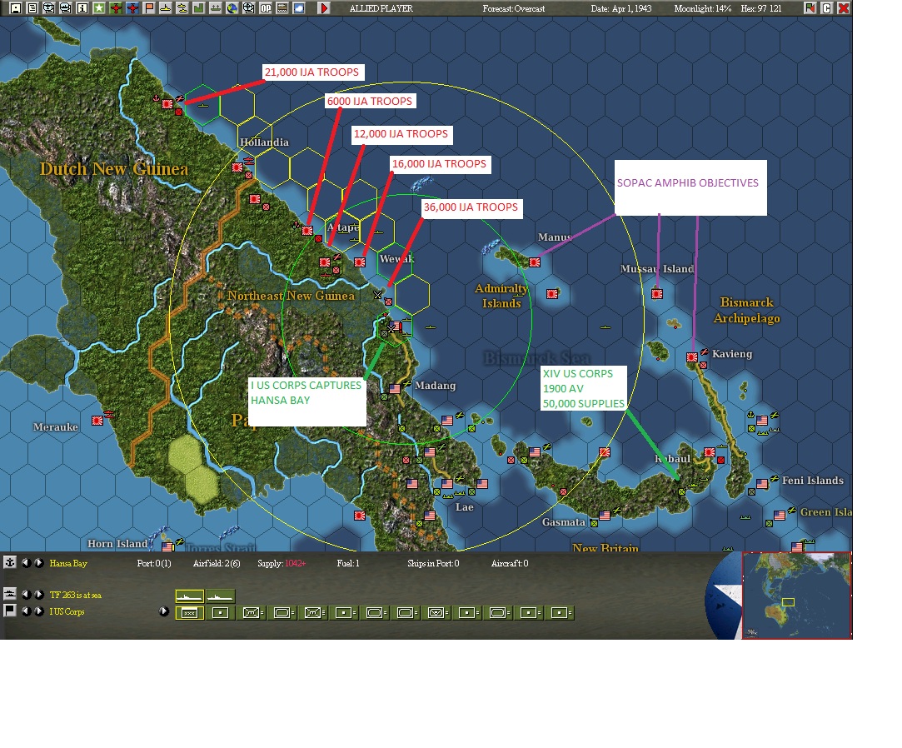902x748 pixels.
Task: Click the 'C' button at top right
Action: point(827,8)
